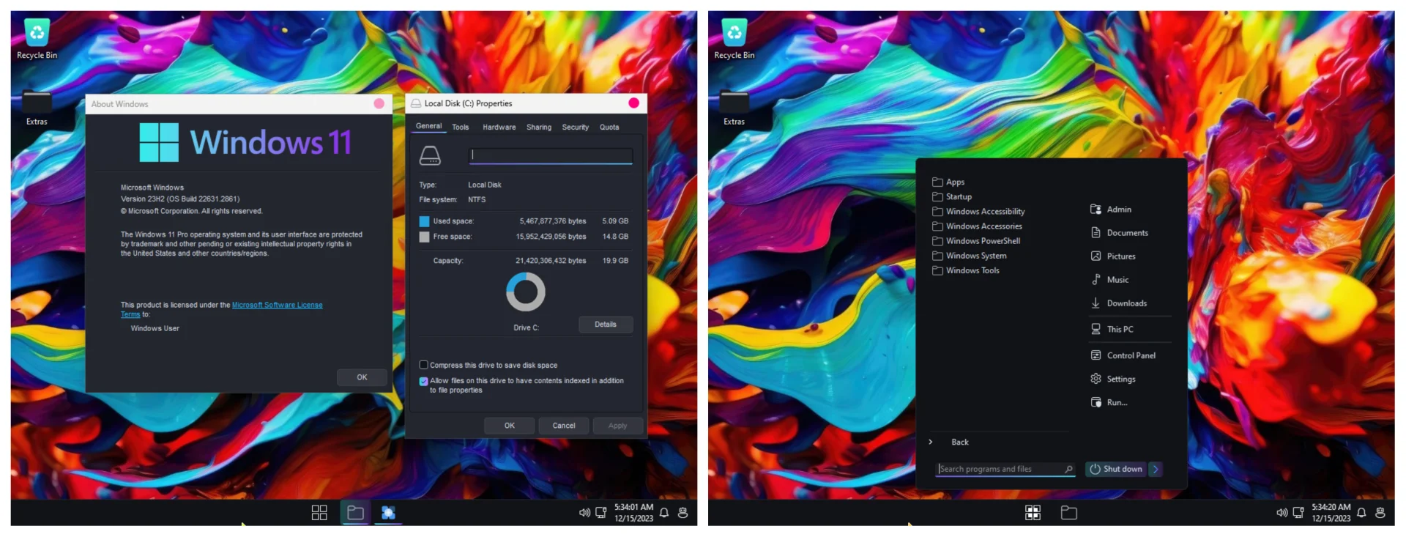Click Shut down button
This screenshot has height=537, width=1406.
click(x=1117, y=469)
